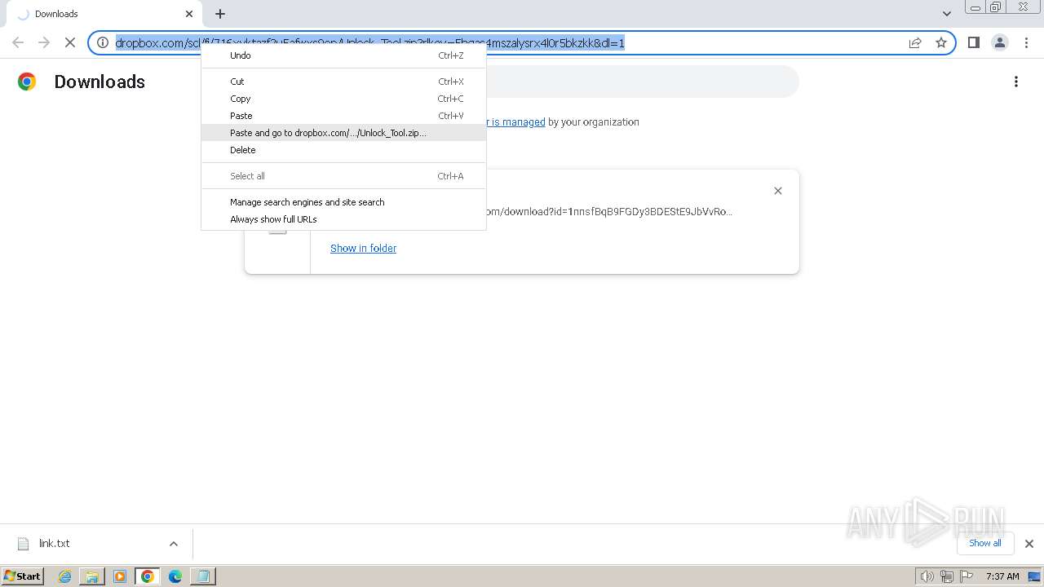Image resolution: width=1044 pixels, height=587 pixels.
Task: Select Paste and go to dropbox.com
Action: [x=343, y=133]
